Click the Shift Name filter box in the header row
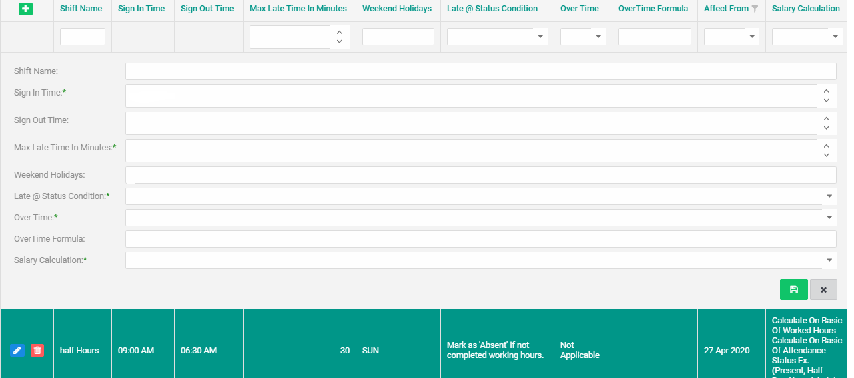The height and width of the screenshot is (378, 854). coord(83,37)
